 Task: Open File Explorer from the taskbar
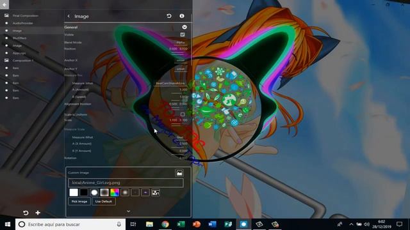click(x=149, y=224)
